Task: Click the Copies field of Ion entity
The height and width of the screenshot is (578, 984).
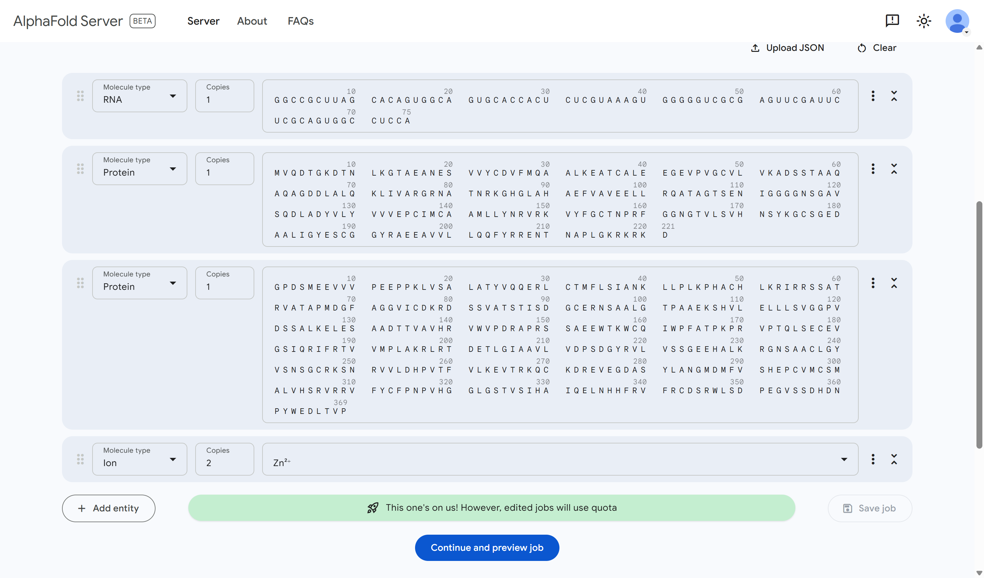Action: (x=224, y=459)
